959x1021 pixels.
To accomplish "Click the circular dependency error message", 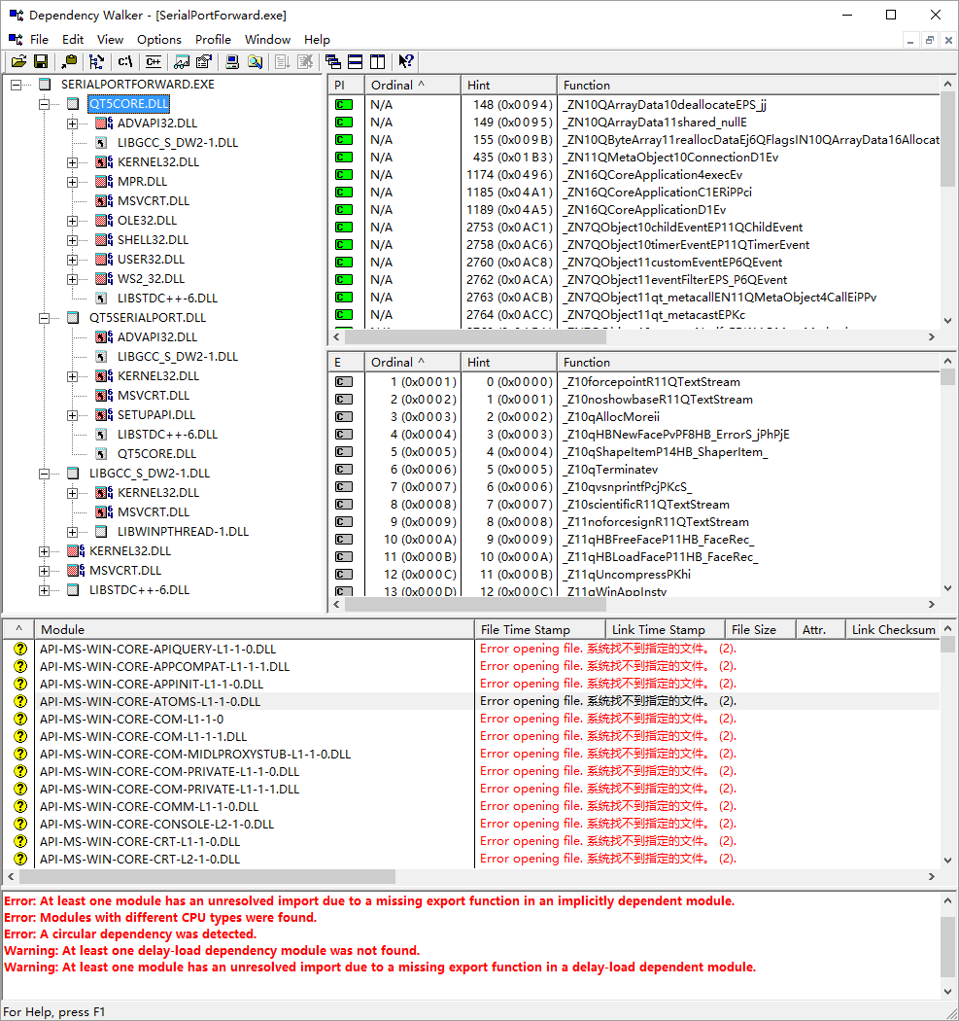I will tap(130, 934).
